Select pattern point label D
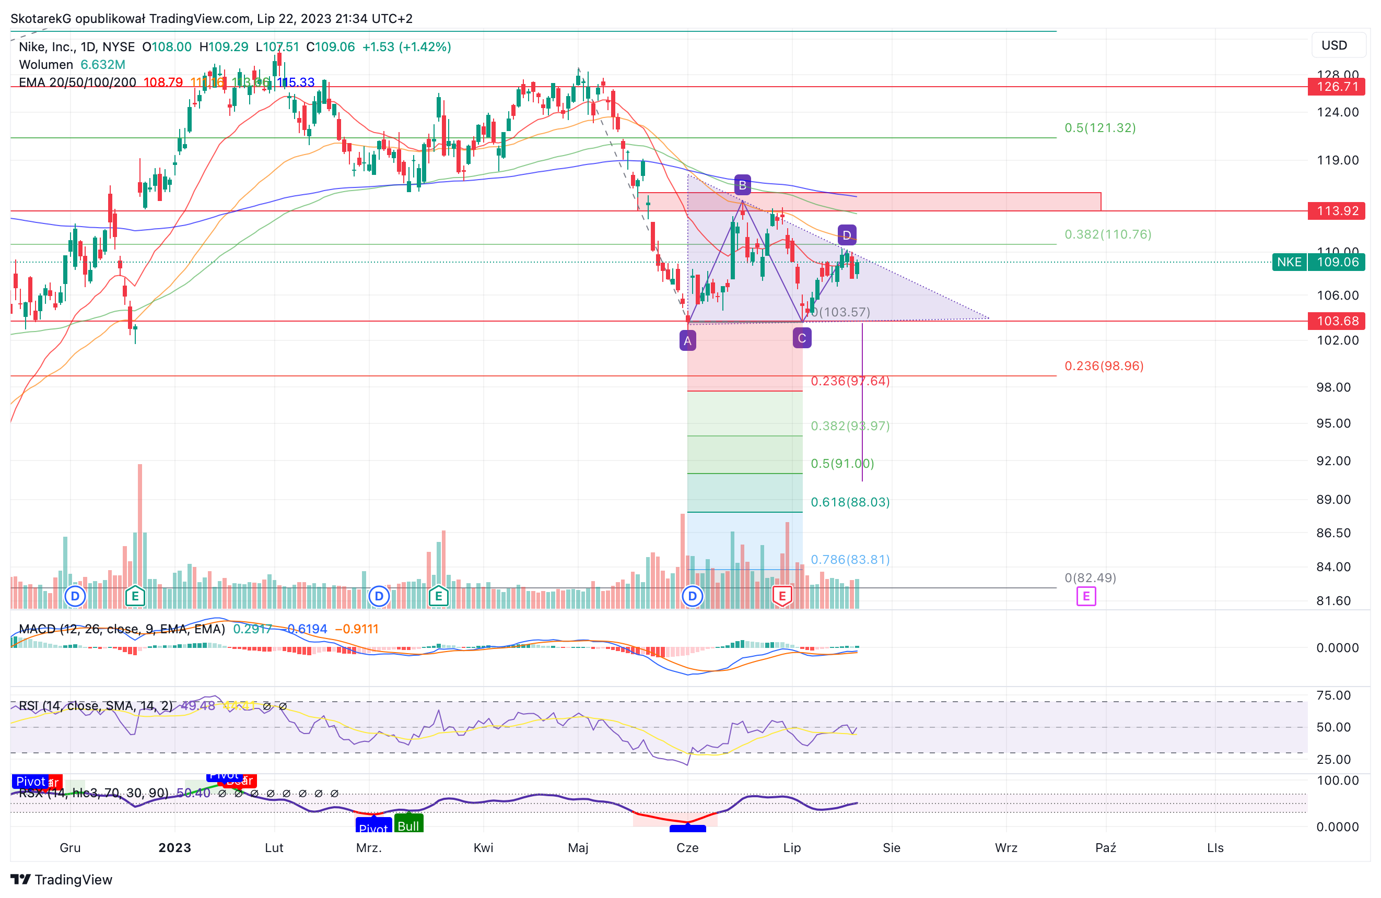The height and width of the screenshot is (898, 1381). click(847, 235)
